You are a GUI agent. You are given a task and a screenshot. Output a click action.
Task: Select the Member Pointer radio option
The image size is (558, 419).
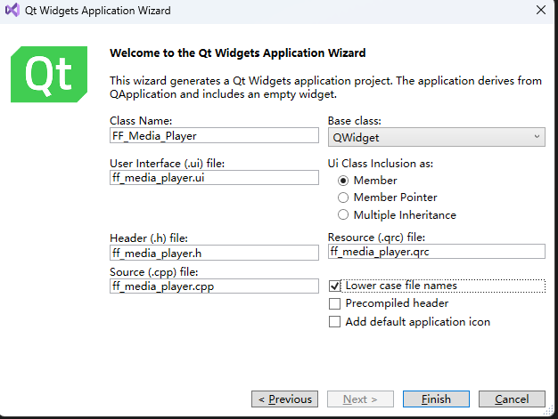(x=343, y=197)
